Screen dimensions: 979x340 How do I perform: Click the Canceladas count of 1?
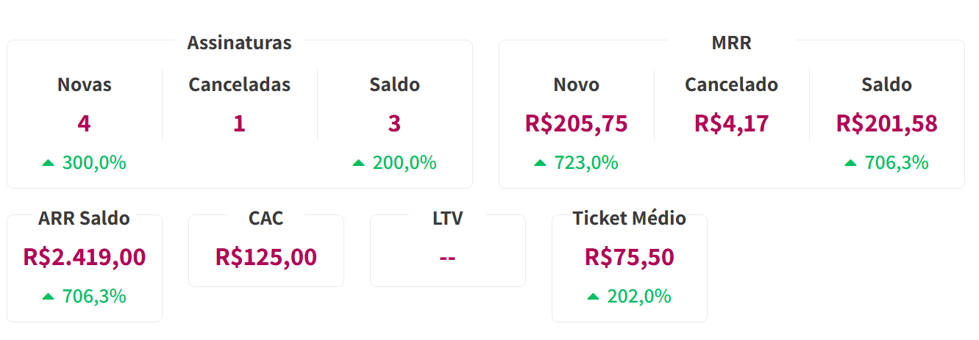239,123
